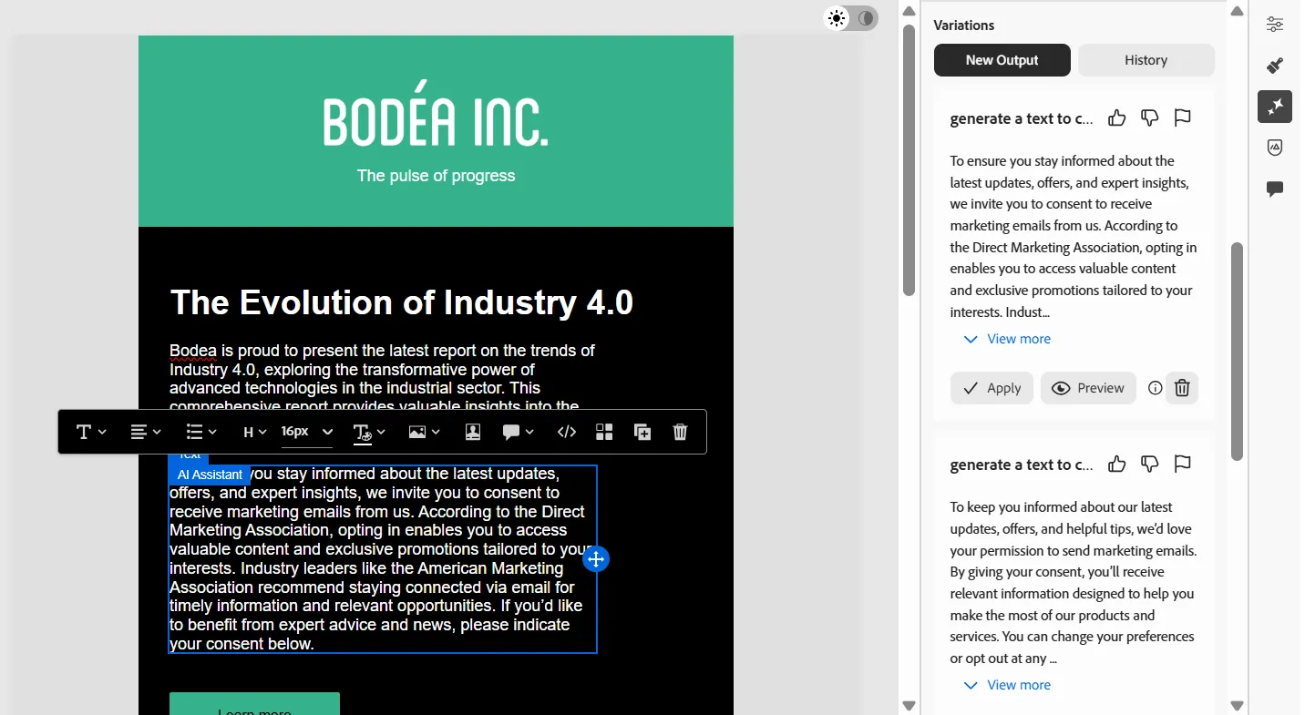
Task: Open the bullet list dropdown
Action: pyautogui.click(x=201, y=432)
